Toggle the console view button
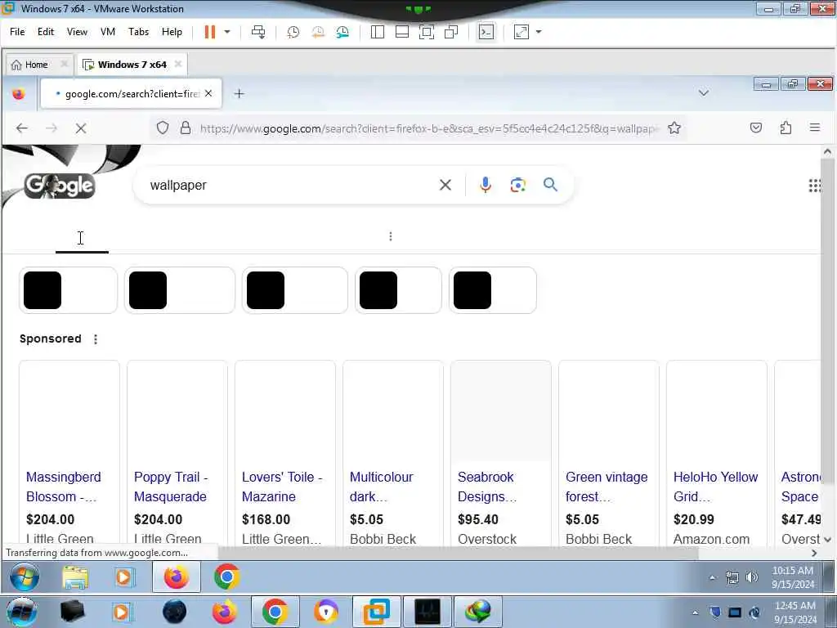This screenshot has width=837, height=628. coord(486,32)
